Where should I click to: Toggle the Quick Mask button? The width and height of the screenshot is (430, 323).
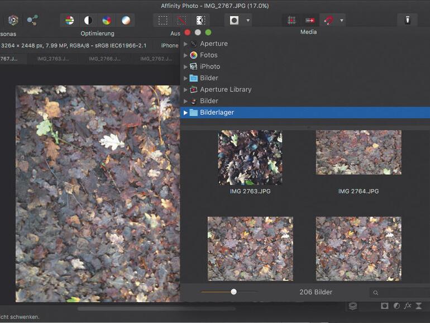pyautogui.click(x=235, y=21)
